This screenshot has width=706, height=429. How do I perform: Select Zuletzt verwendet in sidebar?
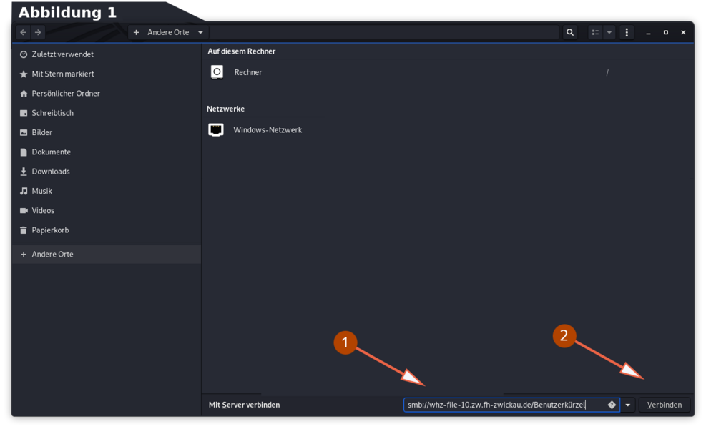(x=107, y=54)
